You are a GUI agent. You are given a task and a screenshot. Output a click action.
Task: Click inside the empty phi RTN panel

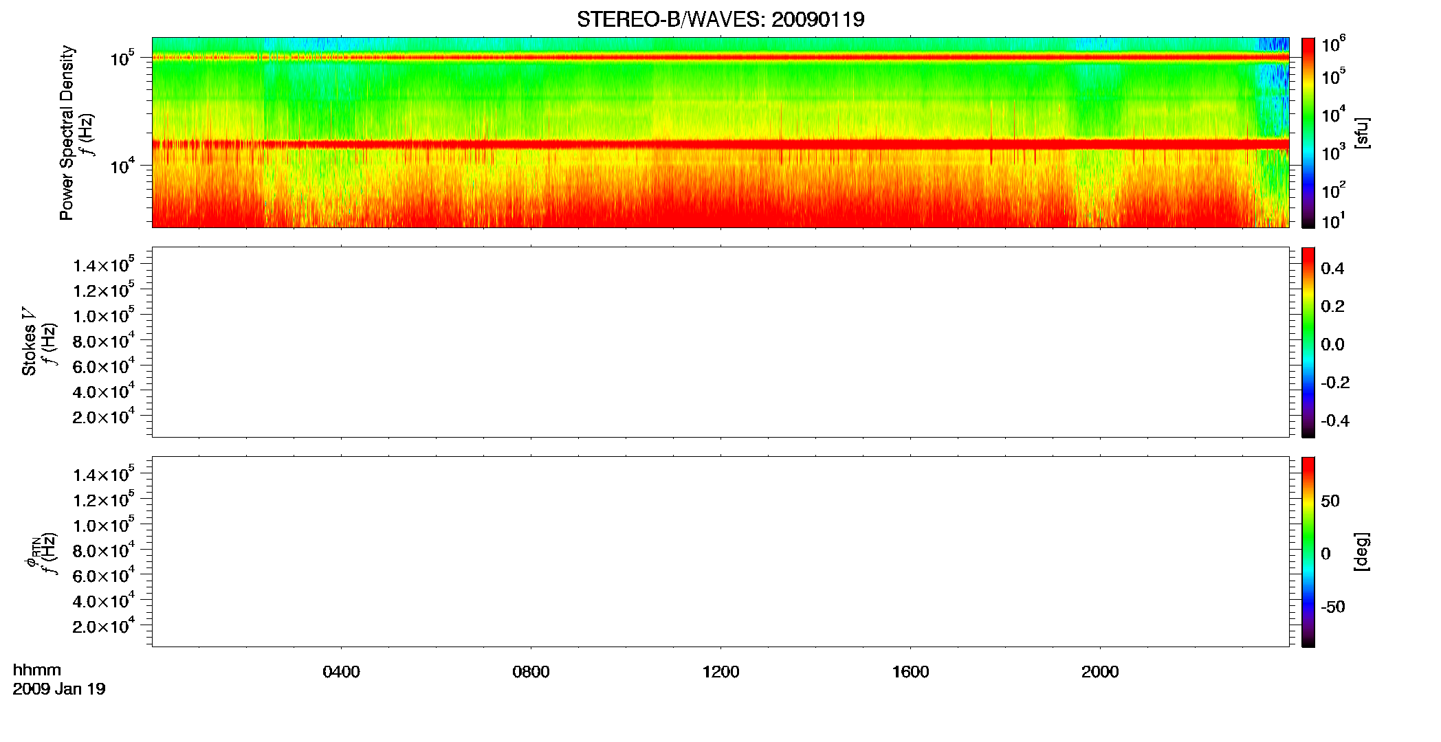(720, 552)
